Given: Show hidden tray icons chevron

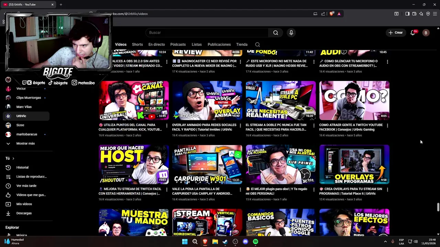Looking at the screenshot, I should coord(385,242).
